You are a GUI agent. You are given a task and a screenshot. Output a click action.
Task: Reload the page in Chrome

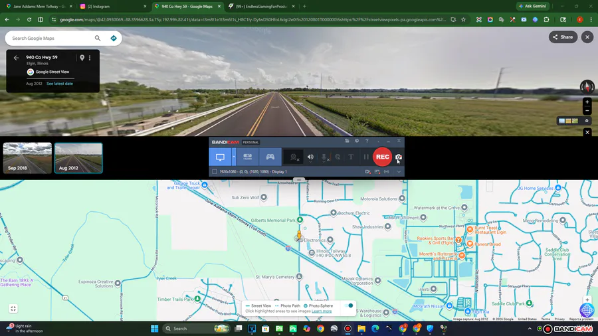29,19
